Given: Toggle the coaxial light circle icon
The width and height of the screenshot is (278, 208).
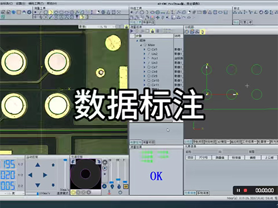Looking at the screenshot, I should click(105, 168).
